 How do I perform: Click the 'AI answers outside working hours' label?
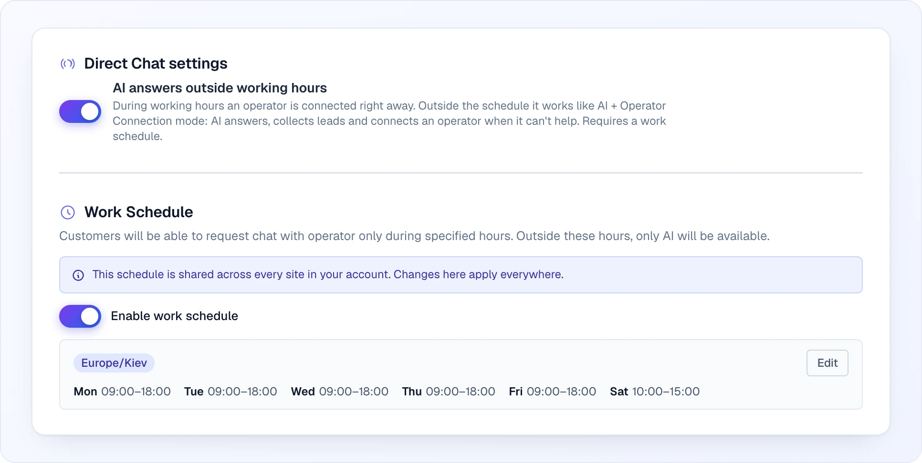coord(220,88)
